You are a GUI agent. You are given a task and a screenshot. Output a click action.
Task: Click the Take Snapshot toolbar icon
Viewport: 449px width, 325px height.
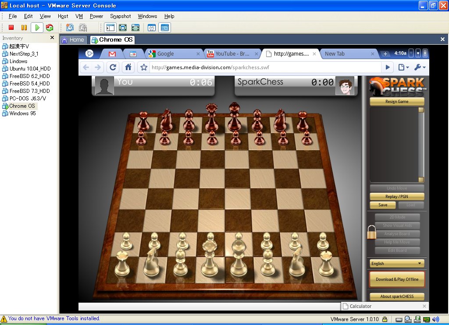point(70,28)
